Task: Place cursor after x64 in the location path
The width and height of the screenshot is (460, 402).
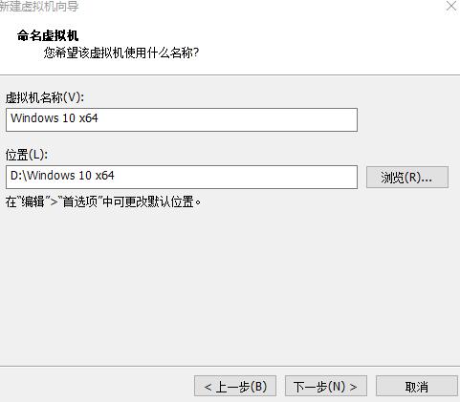Action: [115, 176]
